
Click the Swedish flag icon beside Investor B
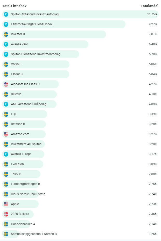pyautogui.click(x=6, y=34)
